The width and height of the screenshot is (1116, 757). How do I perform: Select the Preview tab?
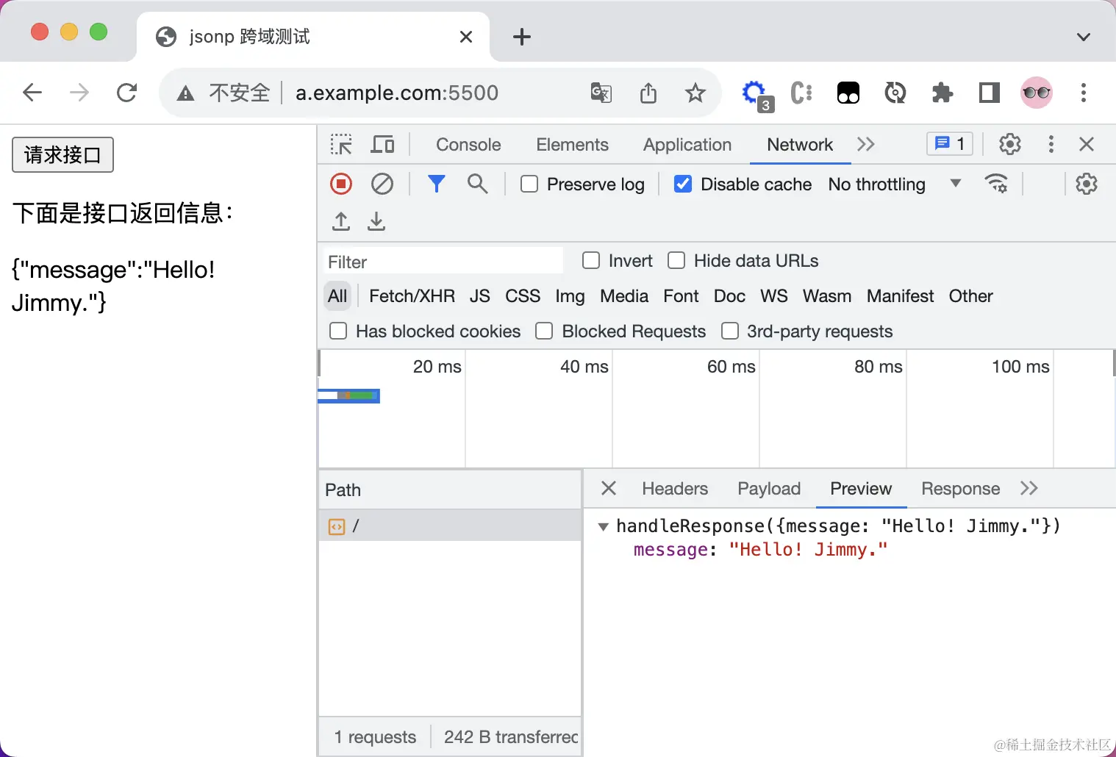[861, 488]
